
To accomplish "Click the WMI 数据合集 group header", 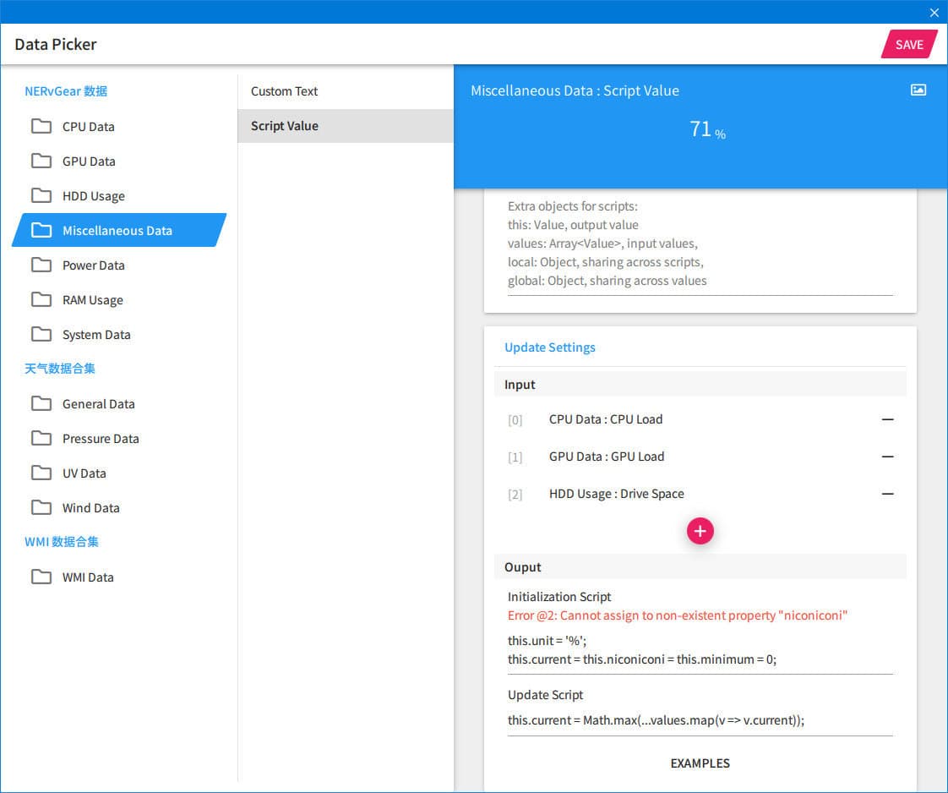I will (x=62, y=542).
